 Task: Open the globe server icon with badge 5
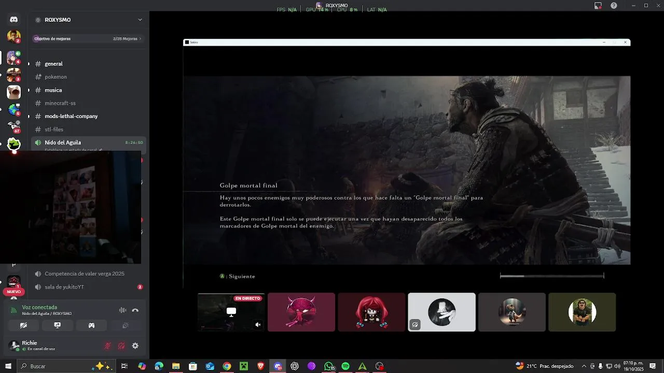(14, 110)
